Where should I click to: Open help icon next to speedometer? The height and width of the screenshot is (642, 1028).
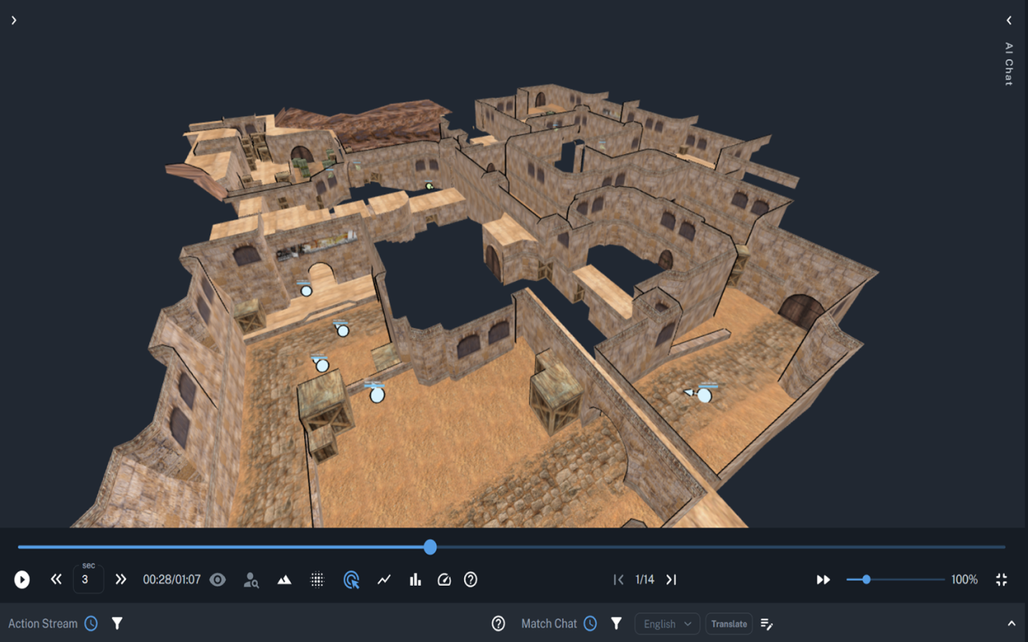(471, 579)
